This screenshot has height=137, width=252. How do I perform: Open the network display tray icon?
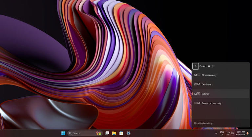[228, 133]
